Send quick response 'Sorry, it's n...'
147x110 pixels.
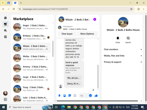coord(74,84)
